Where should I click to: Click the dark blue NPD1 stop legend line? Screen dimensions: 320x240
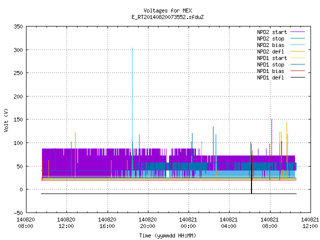(297, 64)
